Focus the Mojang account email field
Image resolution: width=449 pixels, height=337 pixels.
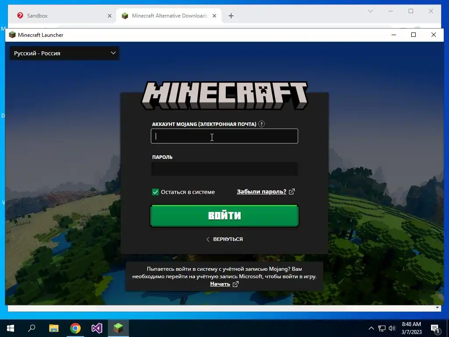tap(224, 136)
